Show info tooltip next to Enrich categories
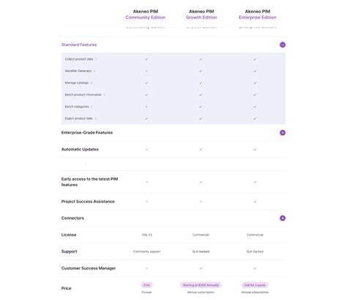The height and width of the screenshot is (300, 347). [x=92, y=107]
